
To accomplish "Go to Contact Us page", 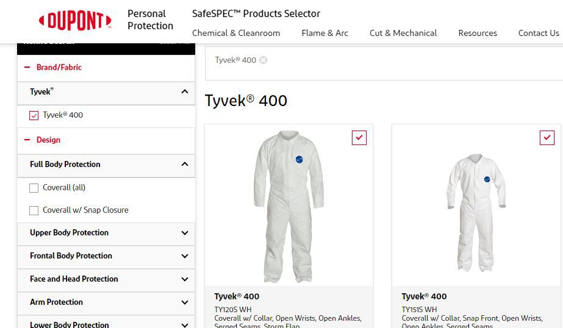I will pyautogui.click(x=538, y=33).
